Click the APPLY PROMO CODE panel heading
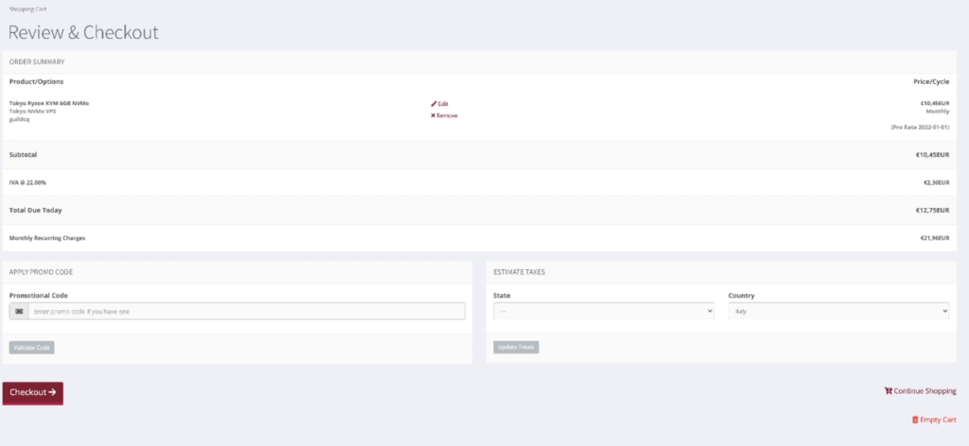 pyautogui.click(x=42, y=271)
